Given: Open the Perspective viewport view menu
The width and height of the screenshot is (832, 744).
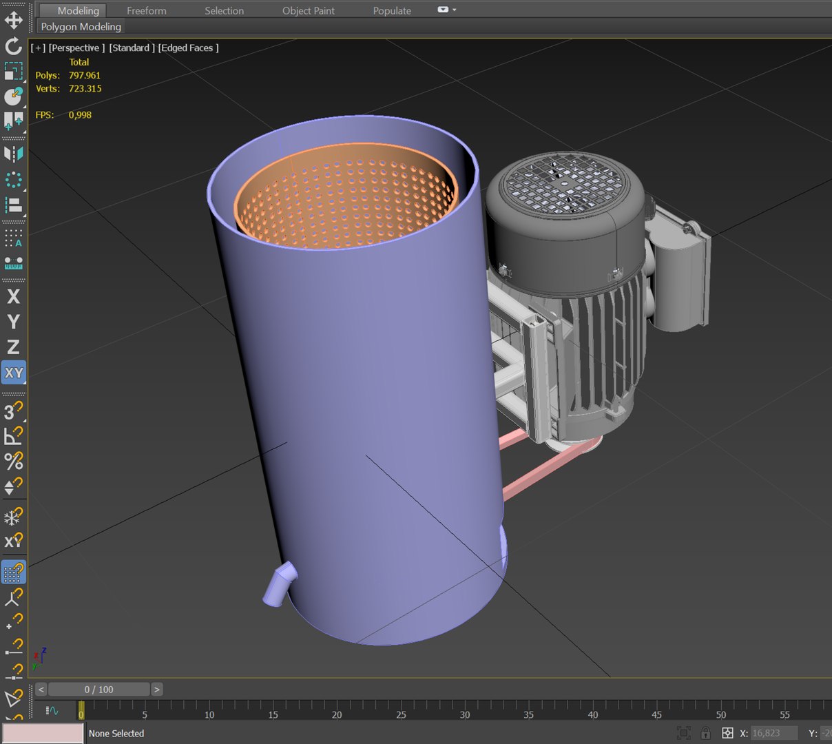Looking at the screenshot, I should (x=76, y=48).
